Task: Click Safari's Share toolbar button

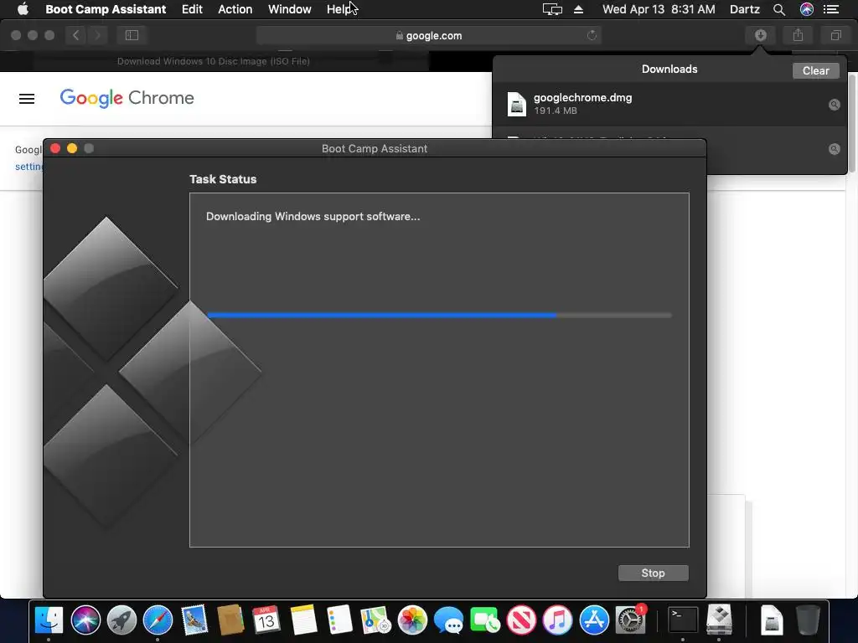Action: coord(798,35)
